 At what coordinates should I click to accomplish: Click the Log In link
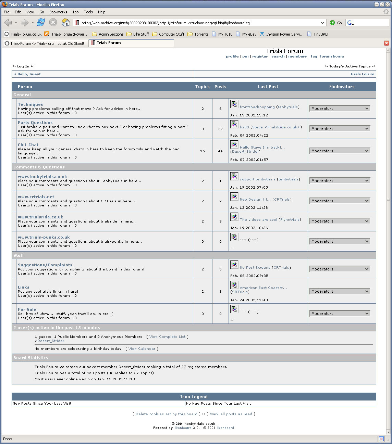point(23,66)
